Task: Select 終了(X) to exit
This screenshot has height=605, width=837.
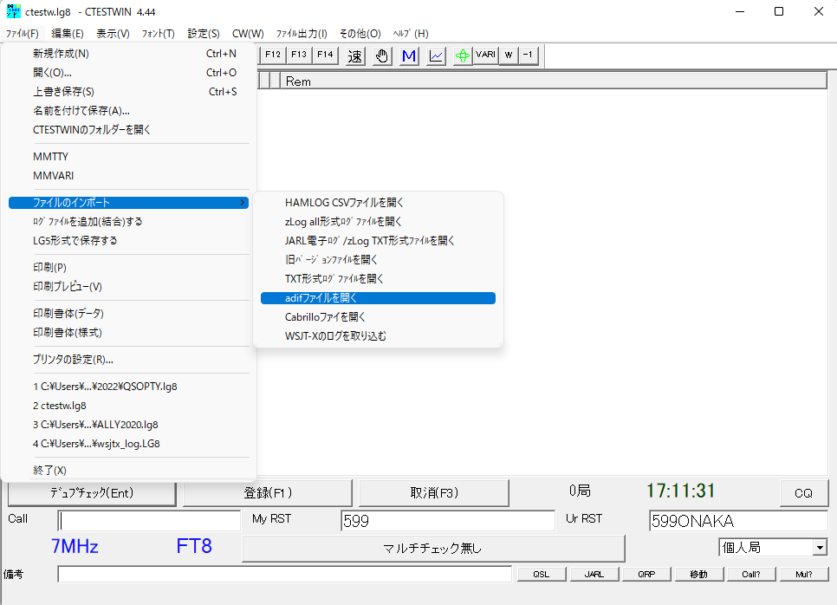Action: pos(128,471)
